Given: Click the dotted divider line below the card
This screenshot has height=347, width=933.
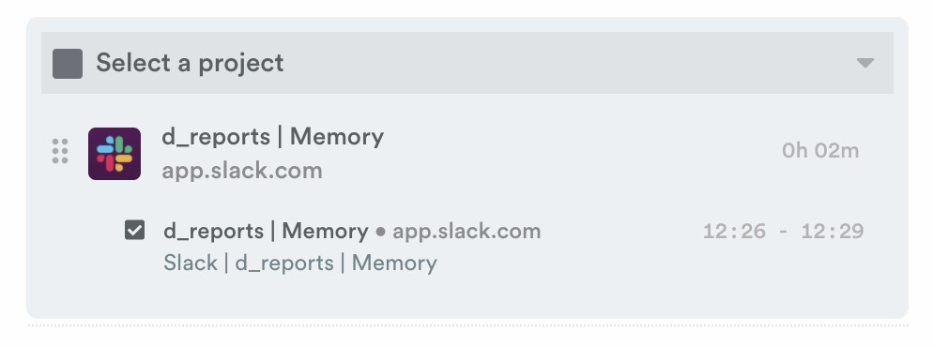Looking at the screenshot, I should (467, 325).
